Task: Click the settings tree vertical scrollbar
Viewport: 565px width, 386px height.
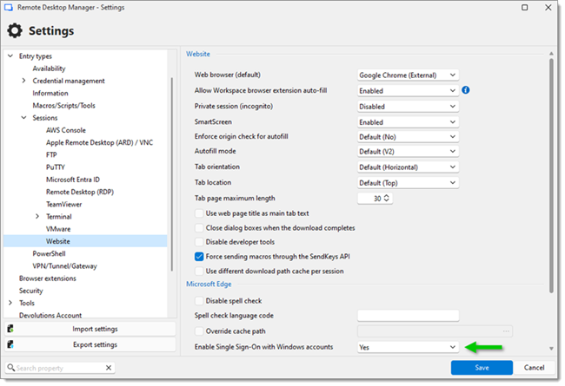Action: (172, 174)
